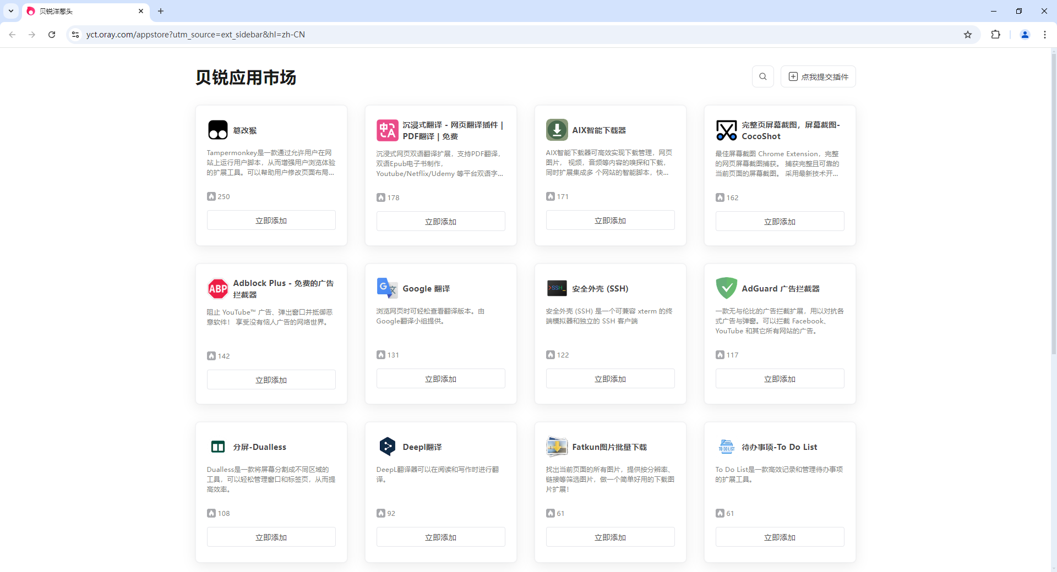Open the Chrome three-dot menu

pyautogui.click(x=1045, y=35)
